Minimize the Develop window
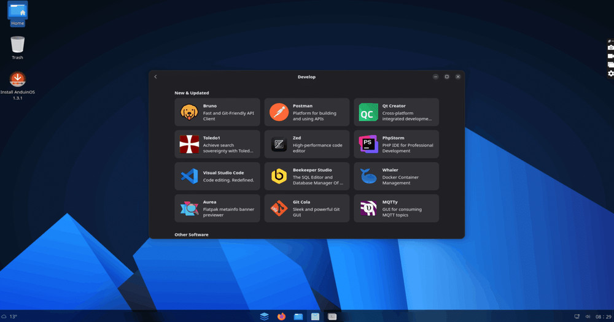614x322 pixels. (435, 77)
